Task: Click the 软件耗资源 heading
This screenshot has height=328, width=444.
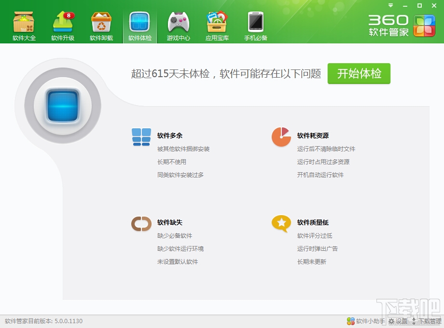Action: tap(313, 136)
